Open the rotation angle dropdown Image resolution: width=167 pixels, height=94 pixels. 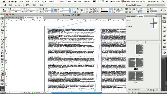tap(70, 9)
